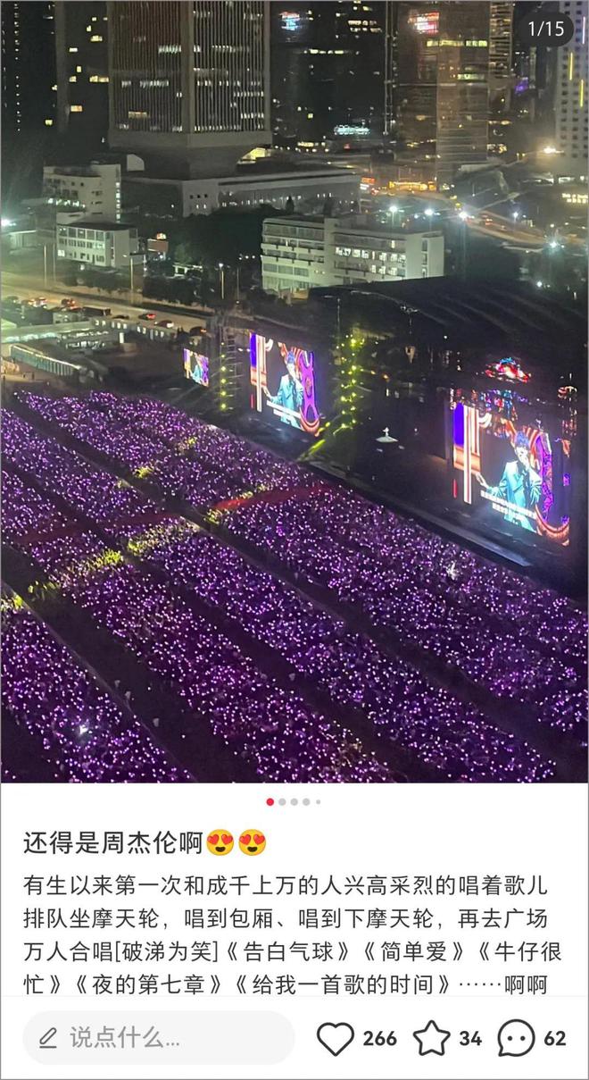Jump to second image via indicator dot
The width and height of the screenshot is (589, 1080).
(x=282, y=801)
